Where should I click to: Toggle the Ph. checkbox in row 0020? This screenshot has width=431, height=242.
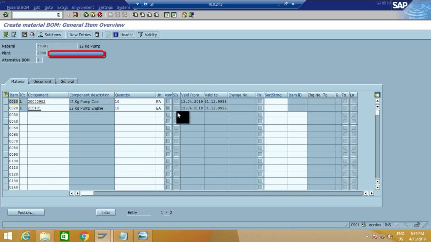pos(260,108)
